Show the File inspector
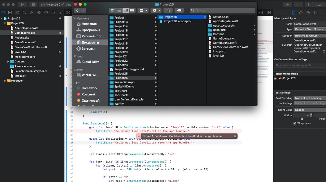The width and height of the screenshot is (326, 182). click(x=294, y=13)
